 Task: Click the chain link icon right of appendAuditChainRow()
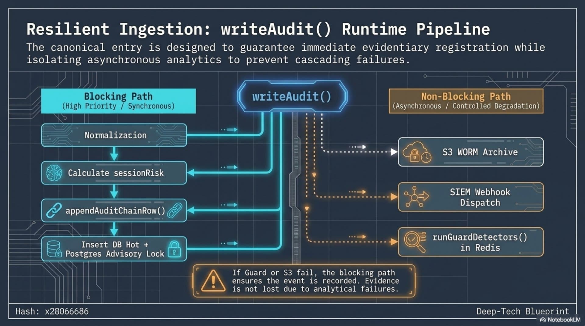click(x=175, y=210)
